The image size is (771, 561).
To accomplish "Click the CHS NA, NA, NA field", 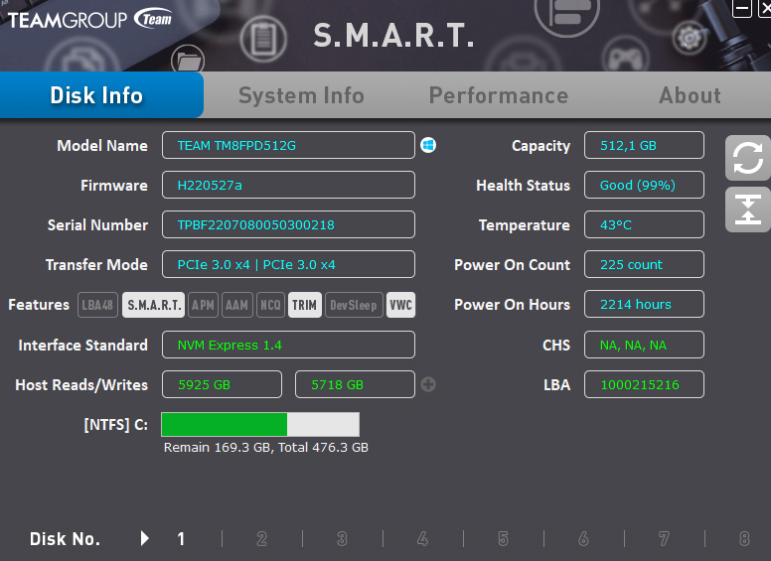I will 644,345.
